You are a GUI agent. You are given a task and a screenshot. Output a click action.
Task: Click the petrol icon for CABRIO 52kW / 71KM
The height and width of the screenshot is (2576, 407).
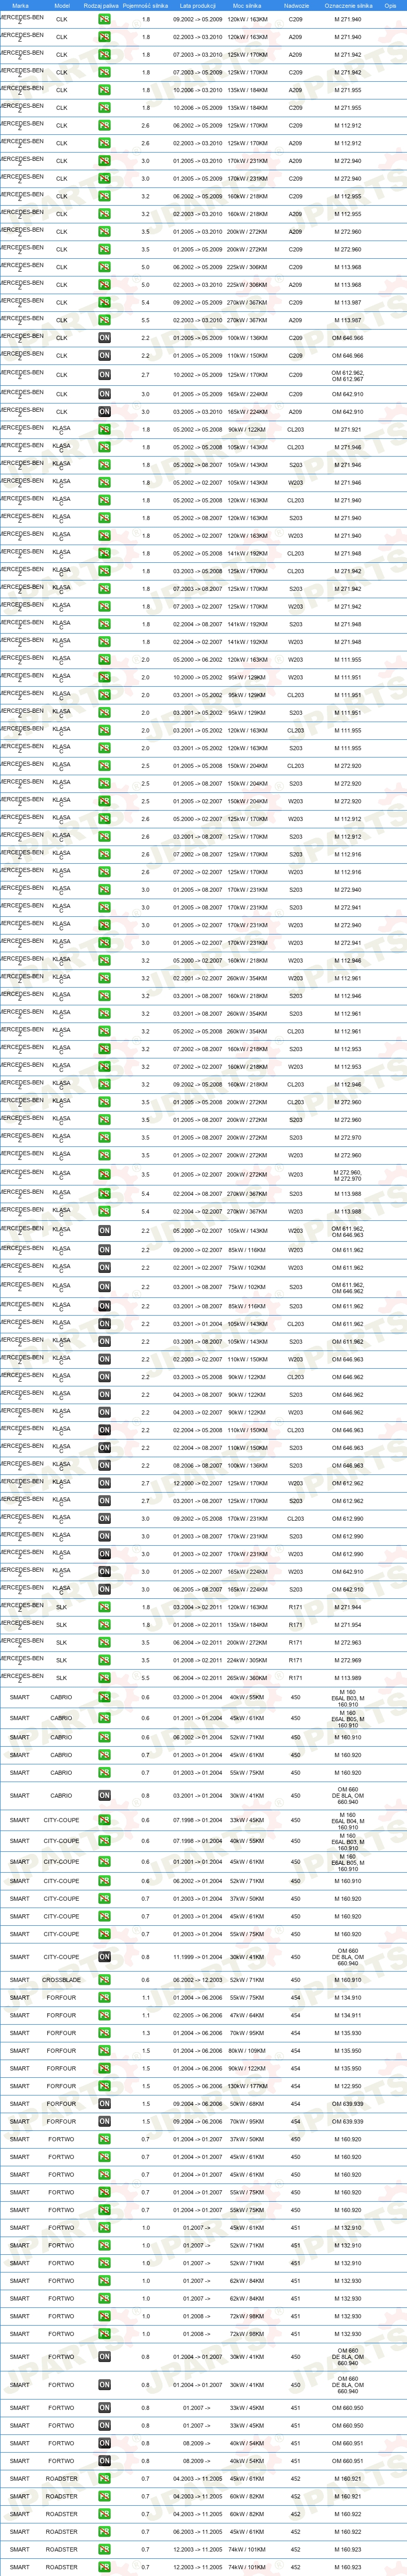[x=104, y=1737]
